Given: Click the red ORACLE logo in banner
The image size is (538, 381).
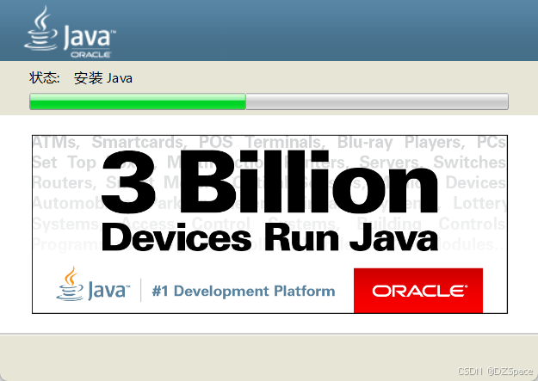Looking at the screenshot, I should tap(418, 291).
